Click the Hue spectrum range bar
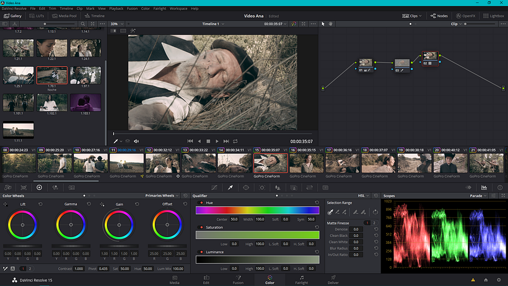Image resolution: width=508 pixels, height=286 pixels. [258, 210]
